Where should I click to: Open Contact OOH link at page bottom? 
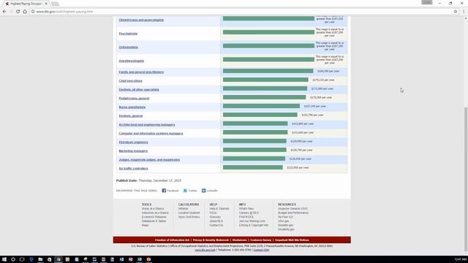261,250
